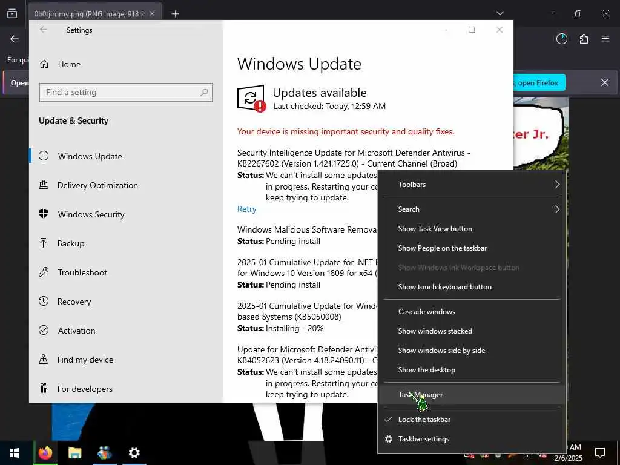Click 'Last checked: Today, 12:59 AM' text
620x465 pixels.
pyautogui.click(x=329, y=106)
